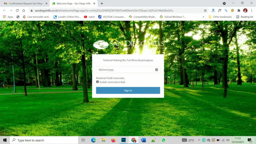
Task: Open the Other bookmarks folder
Action: 220,17
